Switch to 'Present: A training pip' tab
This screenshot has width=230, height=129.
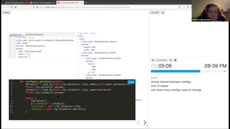(x=42, y=3)
